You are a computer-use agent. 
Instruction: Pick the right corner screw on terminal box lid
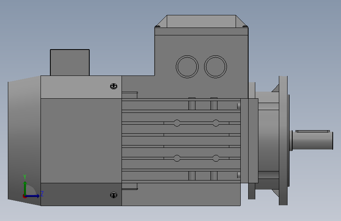[x=245, y=26]
